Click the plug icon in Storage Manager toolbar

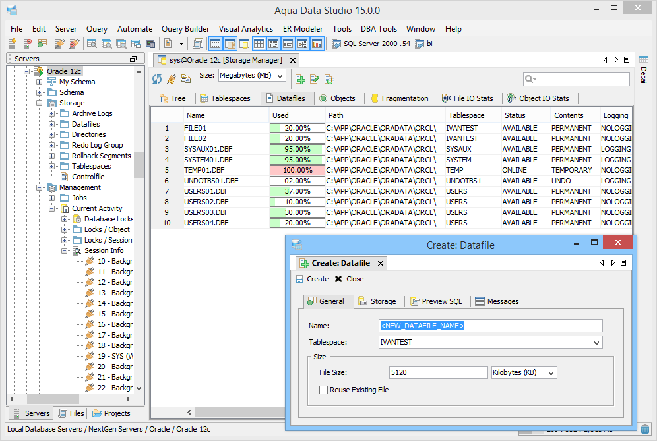172,78
